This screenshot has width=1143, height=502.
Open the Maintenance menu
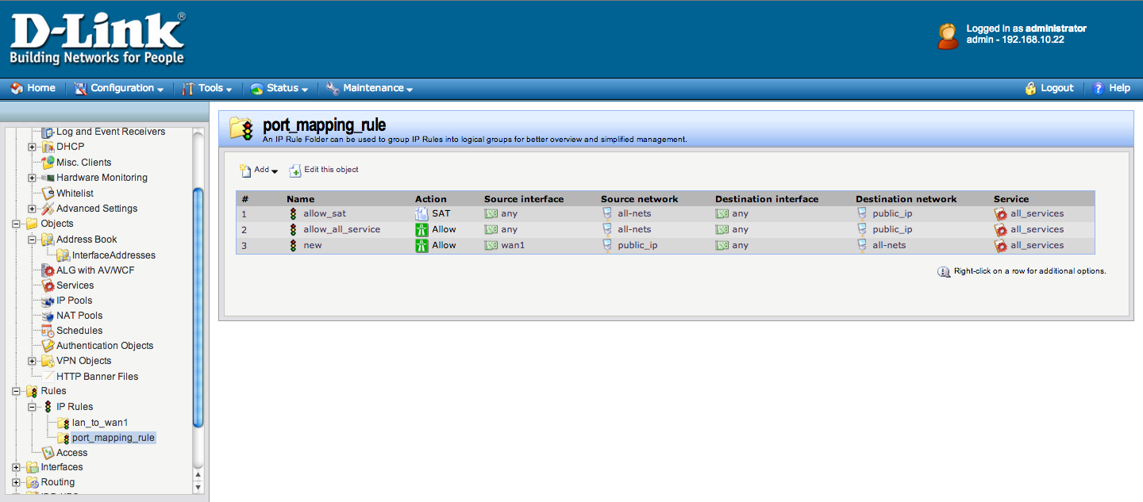click(x=370, y=88)
